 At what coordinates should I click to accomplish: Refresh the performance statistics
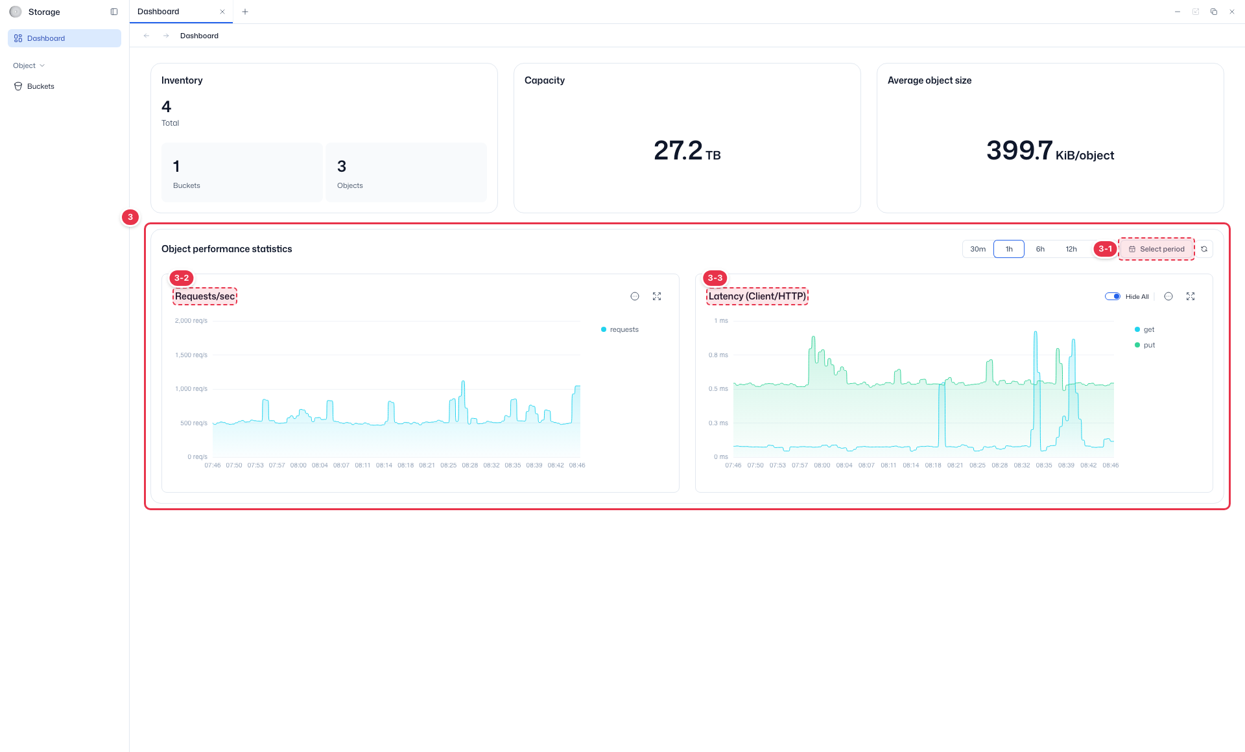tap(1204, 249)
